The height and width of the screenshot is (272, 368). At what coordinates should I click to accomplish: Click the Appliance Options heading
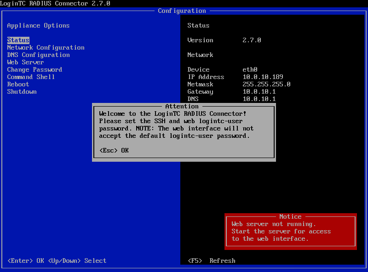38,26
